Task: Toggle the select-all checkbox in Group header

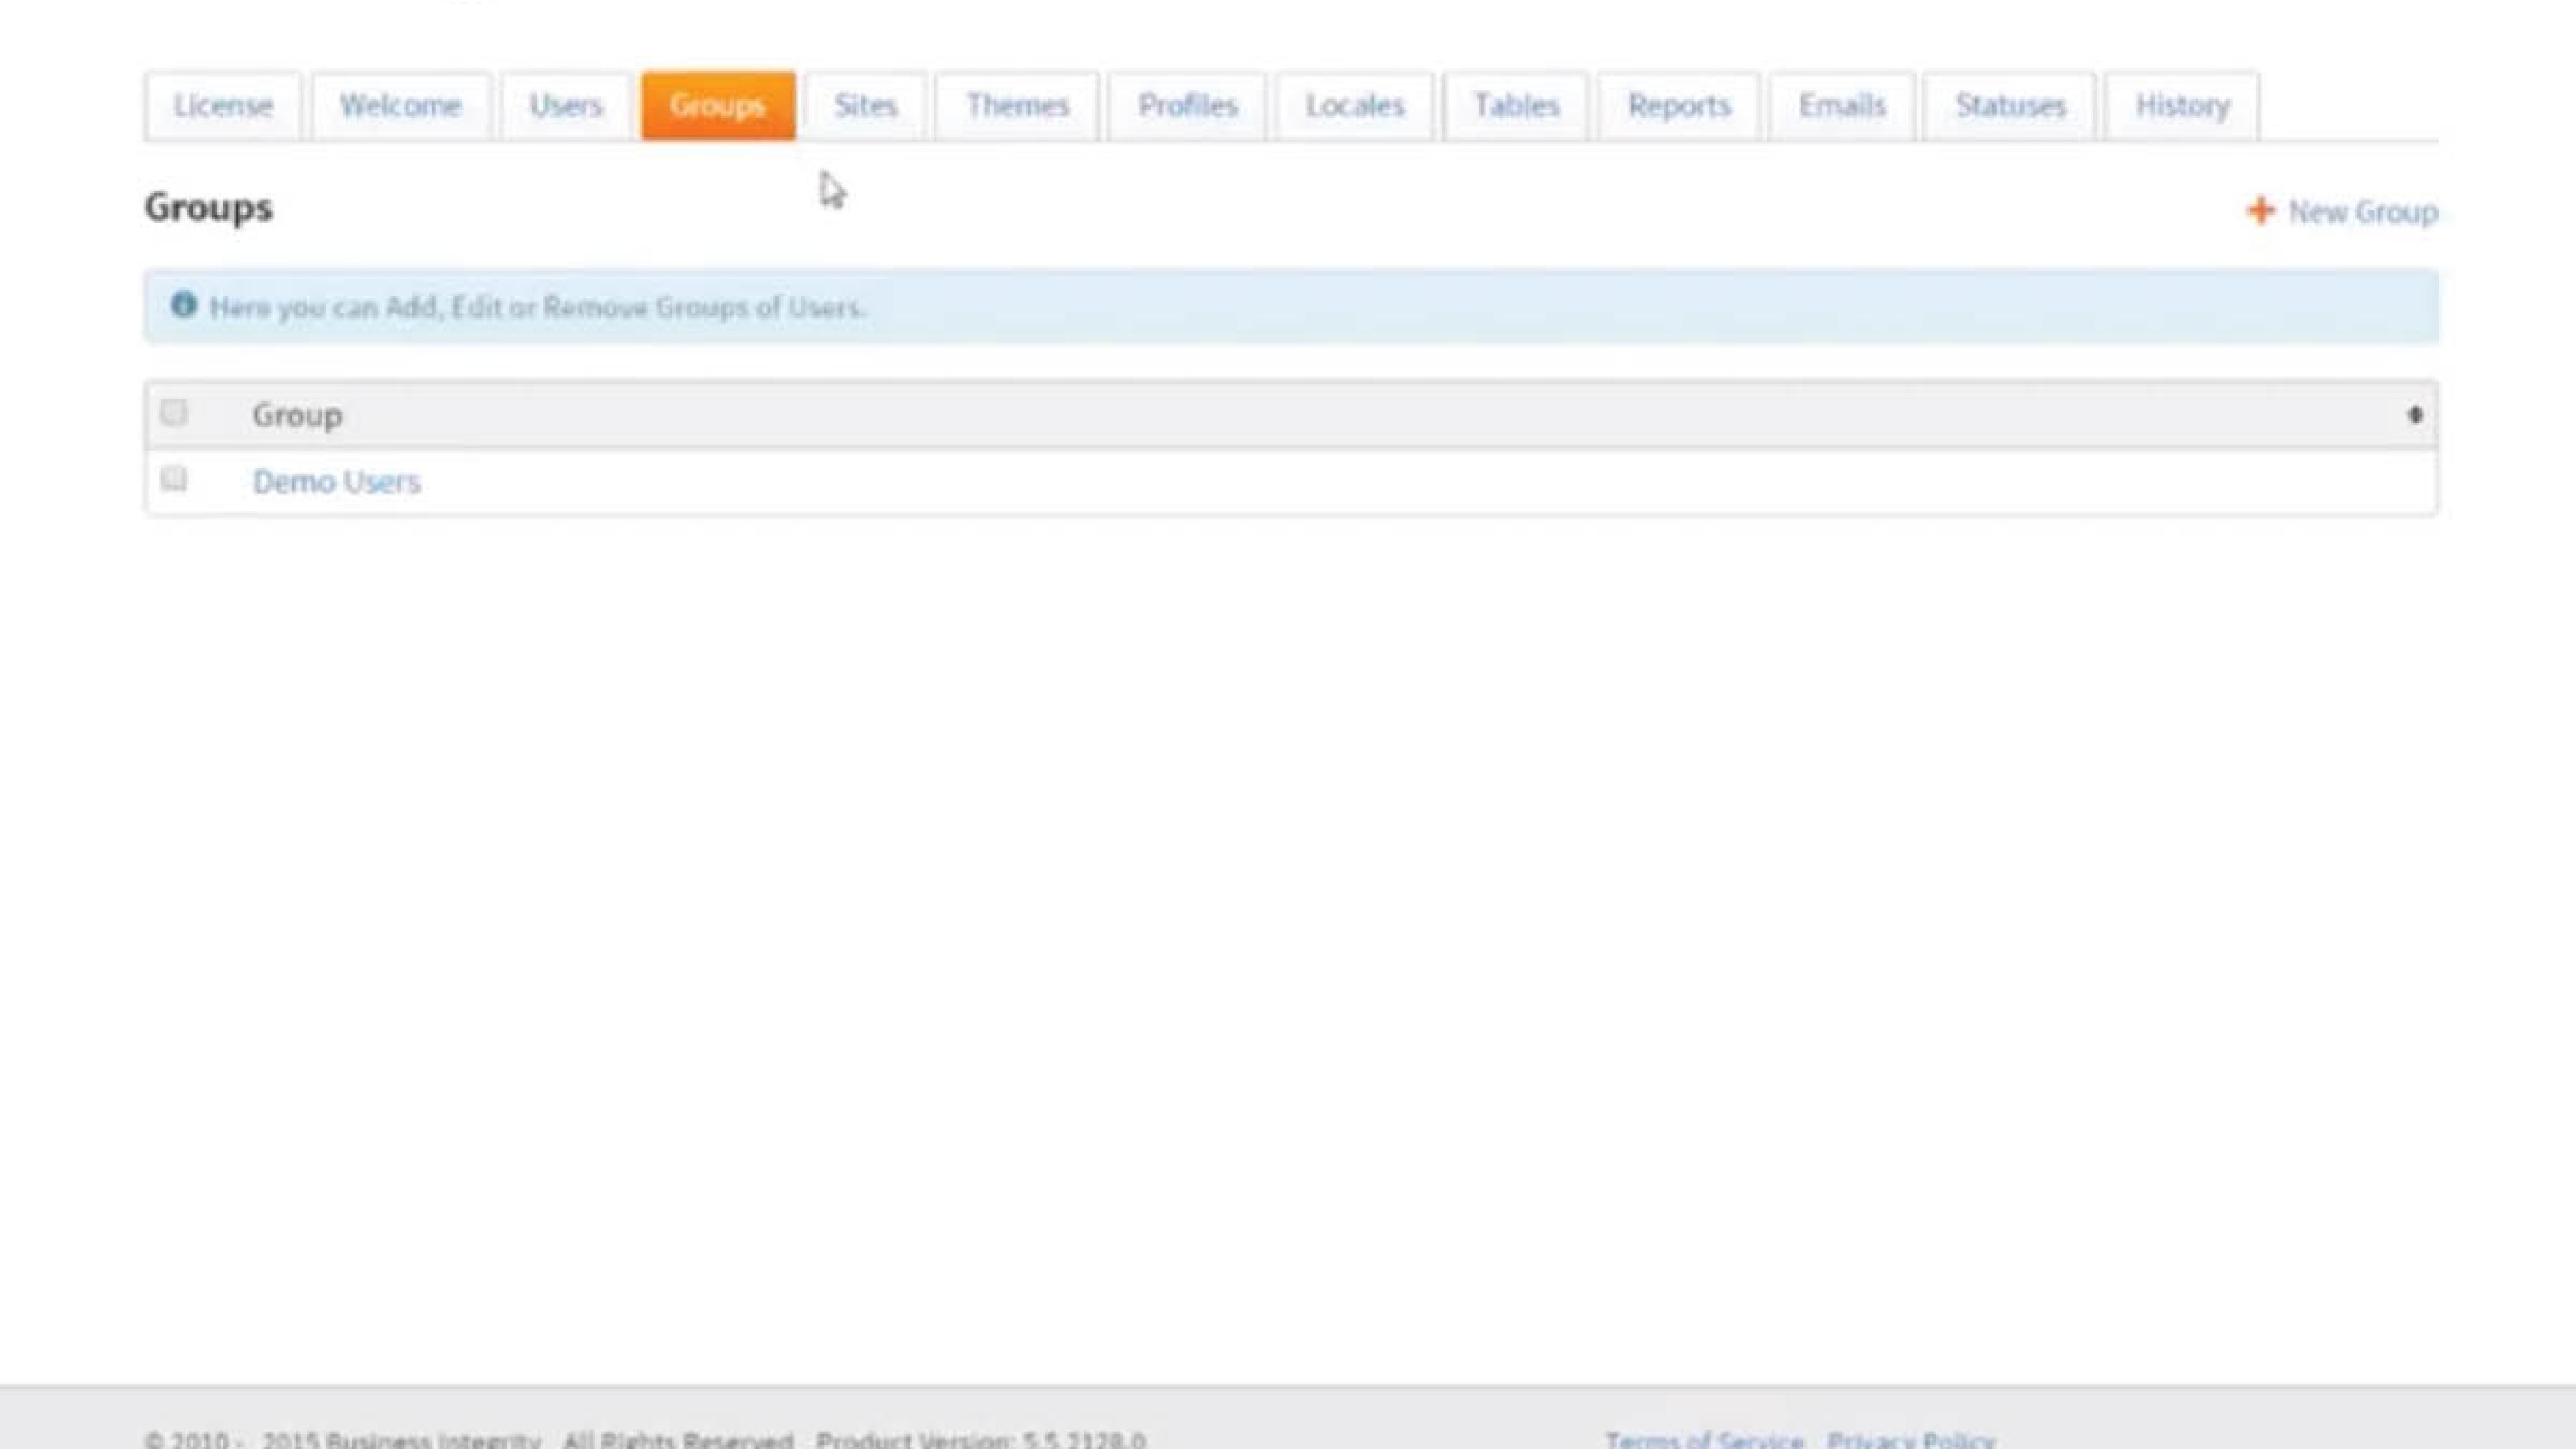Action: coord(174,412)
